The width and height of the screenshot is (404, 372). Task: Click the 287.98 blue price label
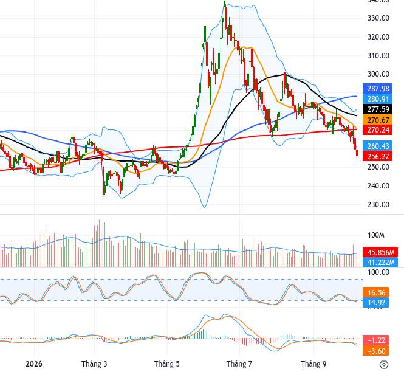pos(377,89)
